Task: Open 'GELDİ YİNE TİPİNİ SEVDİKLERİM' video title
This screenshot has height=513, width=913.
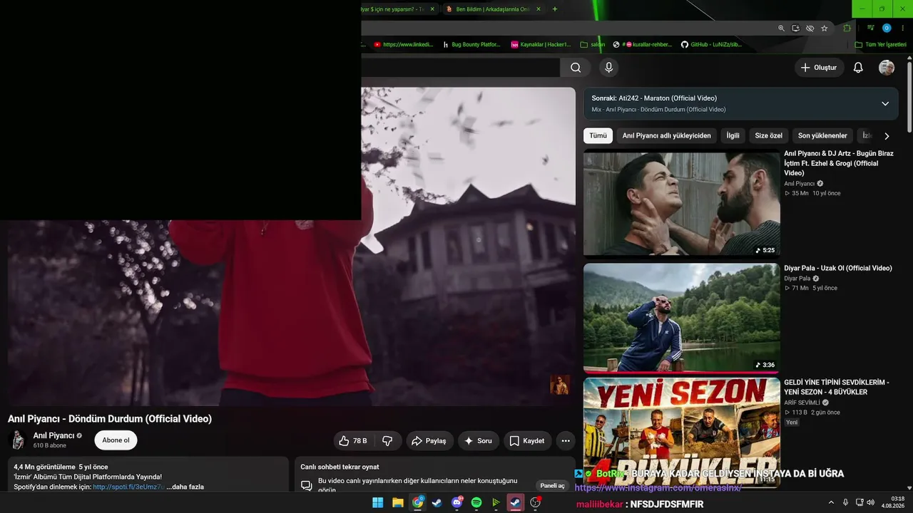Action: pos(837,387)
